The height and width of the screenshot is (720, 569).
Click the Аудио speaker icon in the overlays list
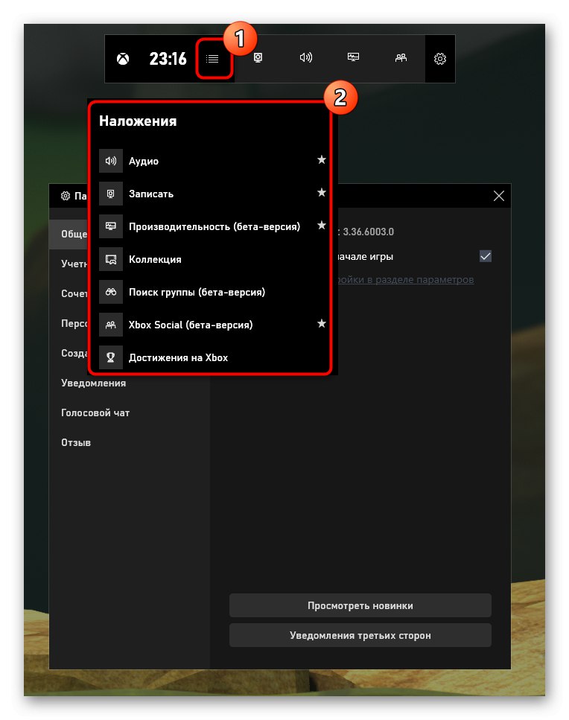point(111,161)
